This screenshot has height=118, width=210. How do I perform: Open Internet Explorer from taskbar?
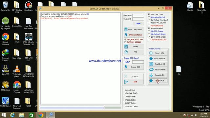coord(12,115)
